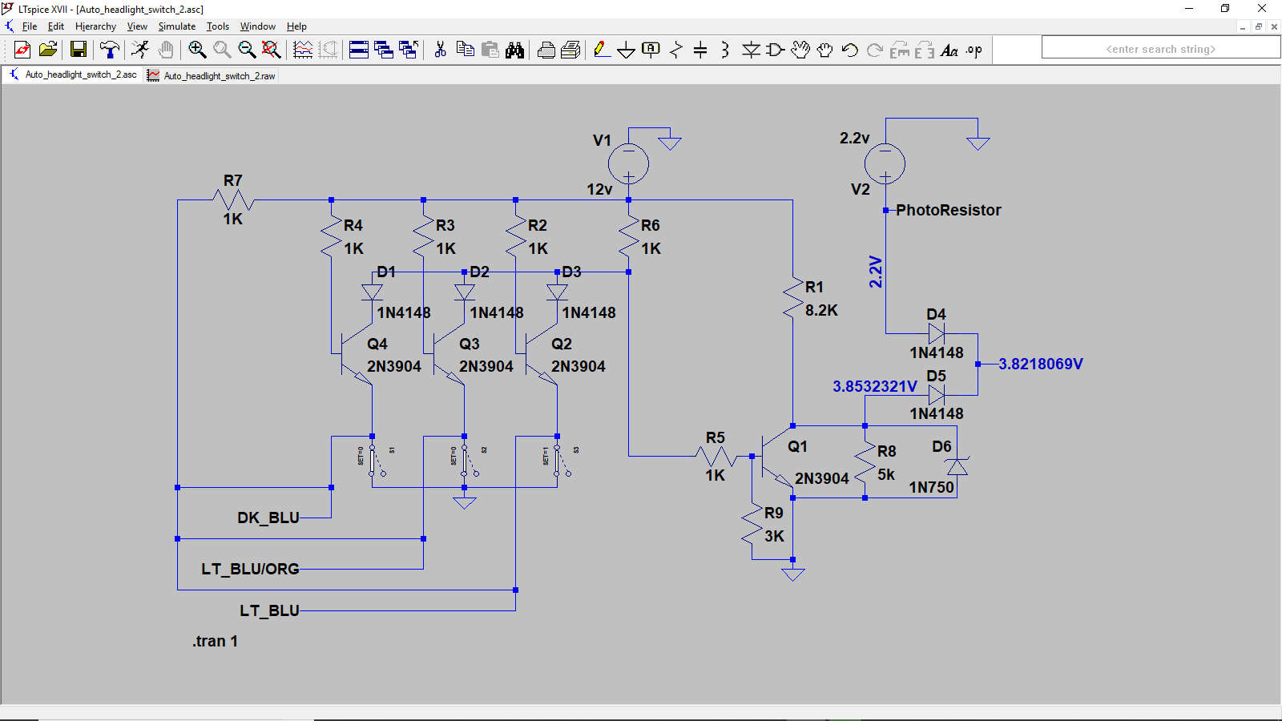This screenshot has height=721, width=1282.
Task: Add a SPICE directive with .op
Action: click(974, 50)
